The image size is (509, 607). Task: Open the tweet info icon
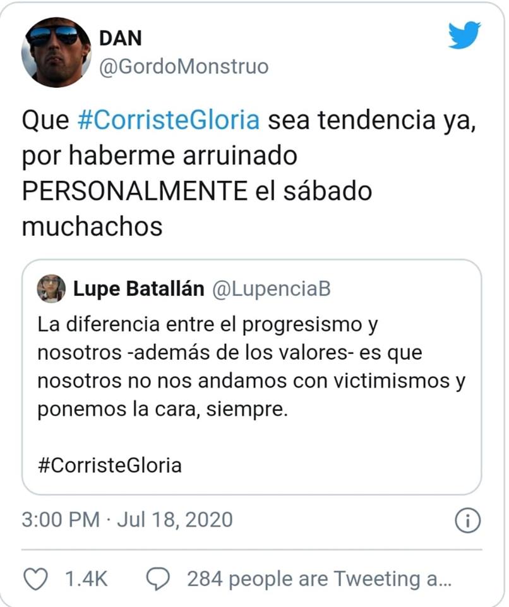coord(467,520)
